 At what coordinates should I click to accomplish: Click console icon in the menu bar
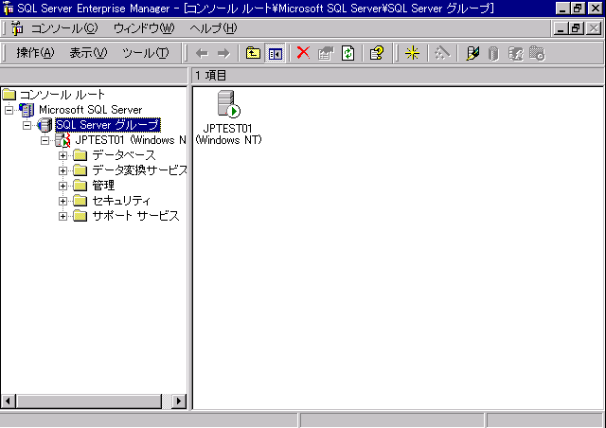pos(17,28)
